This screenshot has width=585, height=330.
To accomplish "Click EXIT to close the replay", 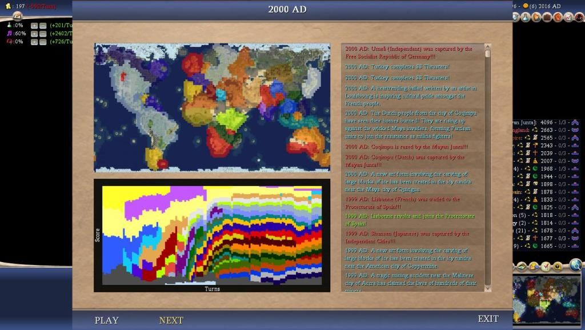I will 488,319.
